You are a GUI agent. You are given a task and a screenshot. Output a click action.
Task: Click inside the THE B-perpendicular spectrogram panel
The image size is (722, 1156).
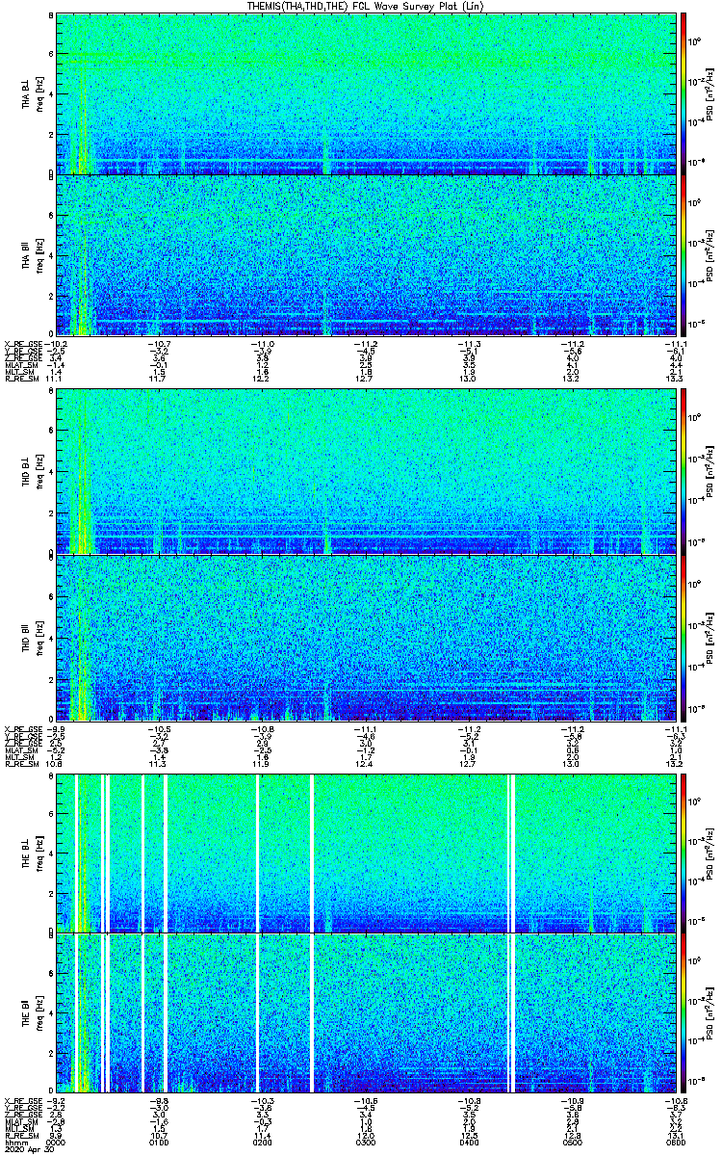[x=366, y=853]
